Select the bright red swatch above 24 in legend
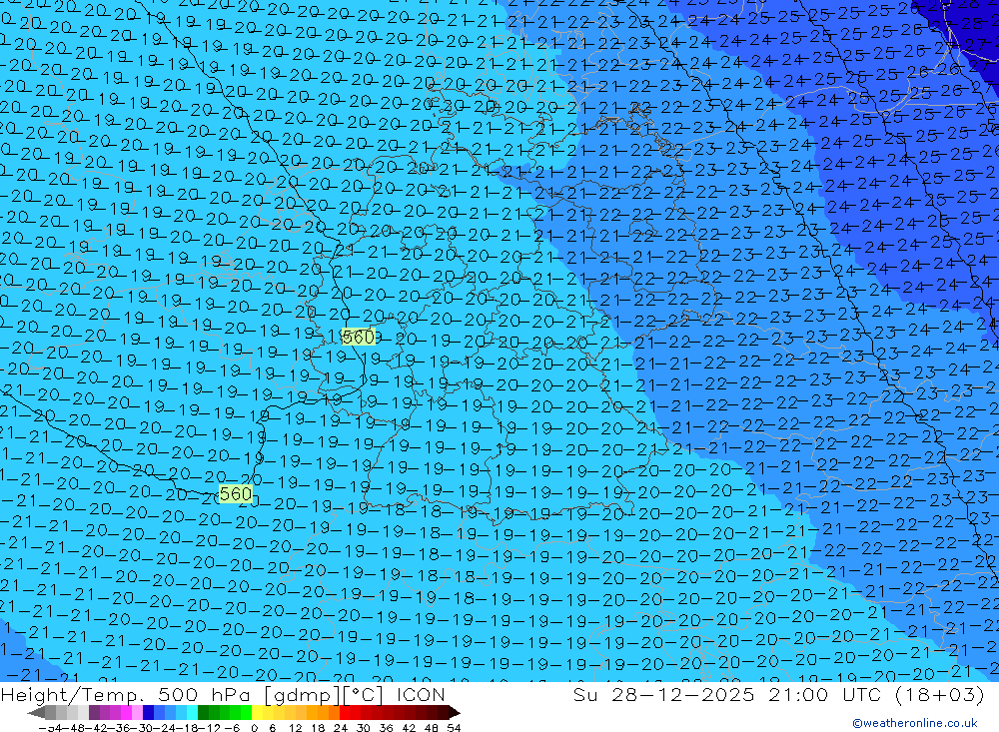The width and height of the screenshot is (999, 732). pos(345,712)
